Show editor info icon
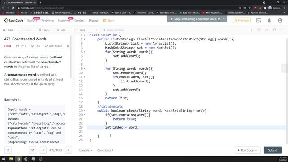The height and width of the screenshot is (162, 288). pos(251,30)
